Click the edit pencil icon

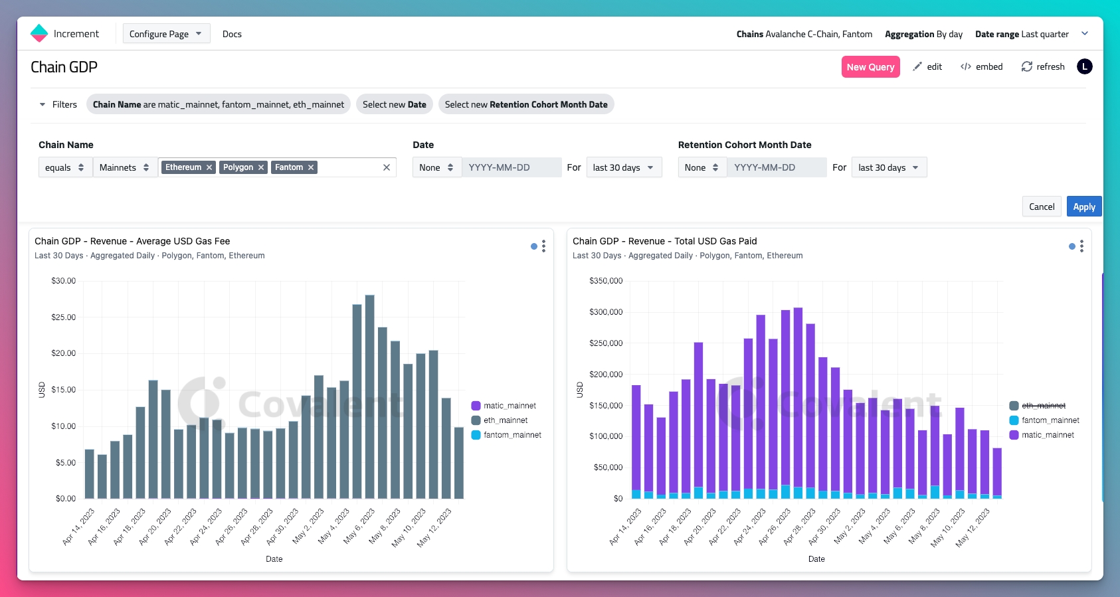coord(917,66)
